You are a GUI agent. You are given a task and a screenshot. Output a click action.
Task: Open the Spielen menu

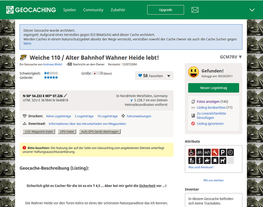pos(70,10)
